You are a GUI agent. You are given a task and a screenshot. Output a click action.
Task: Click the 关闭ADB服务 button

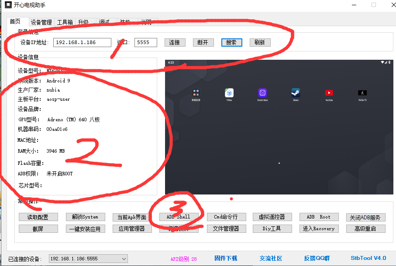coord(365,217)
